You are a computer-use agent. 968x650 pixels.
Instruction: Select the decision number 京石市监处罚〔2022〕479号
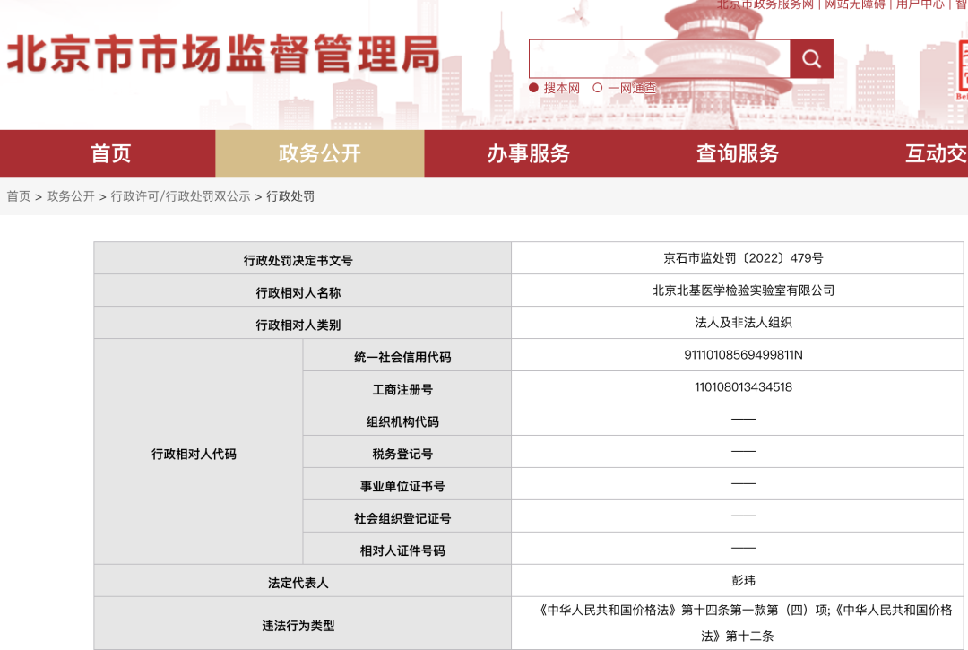pos(743,258)
